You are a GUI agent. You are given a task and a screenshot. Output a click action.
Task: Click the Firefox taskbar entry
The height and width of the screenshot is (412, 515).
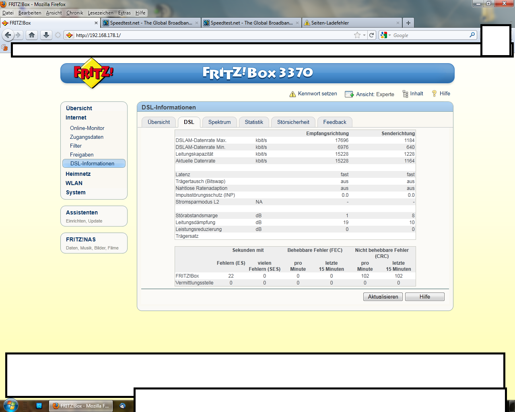click(81, 406)
